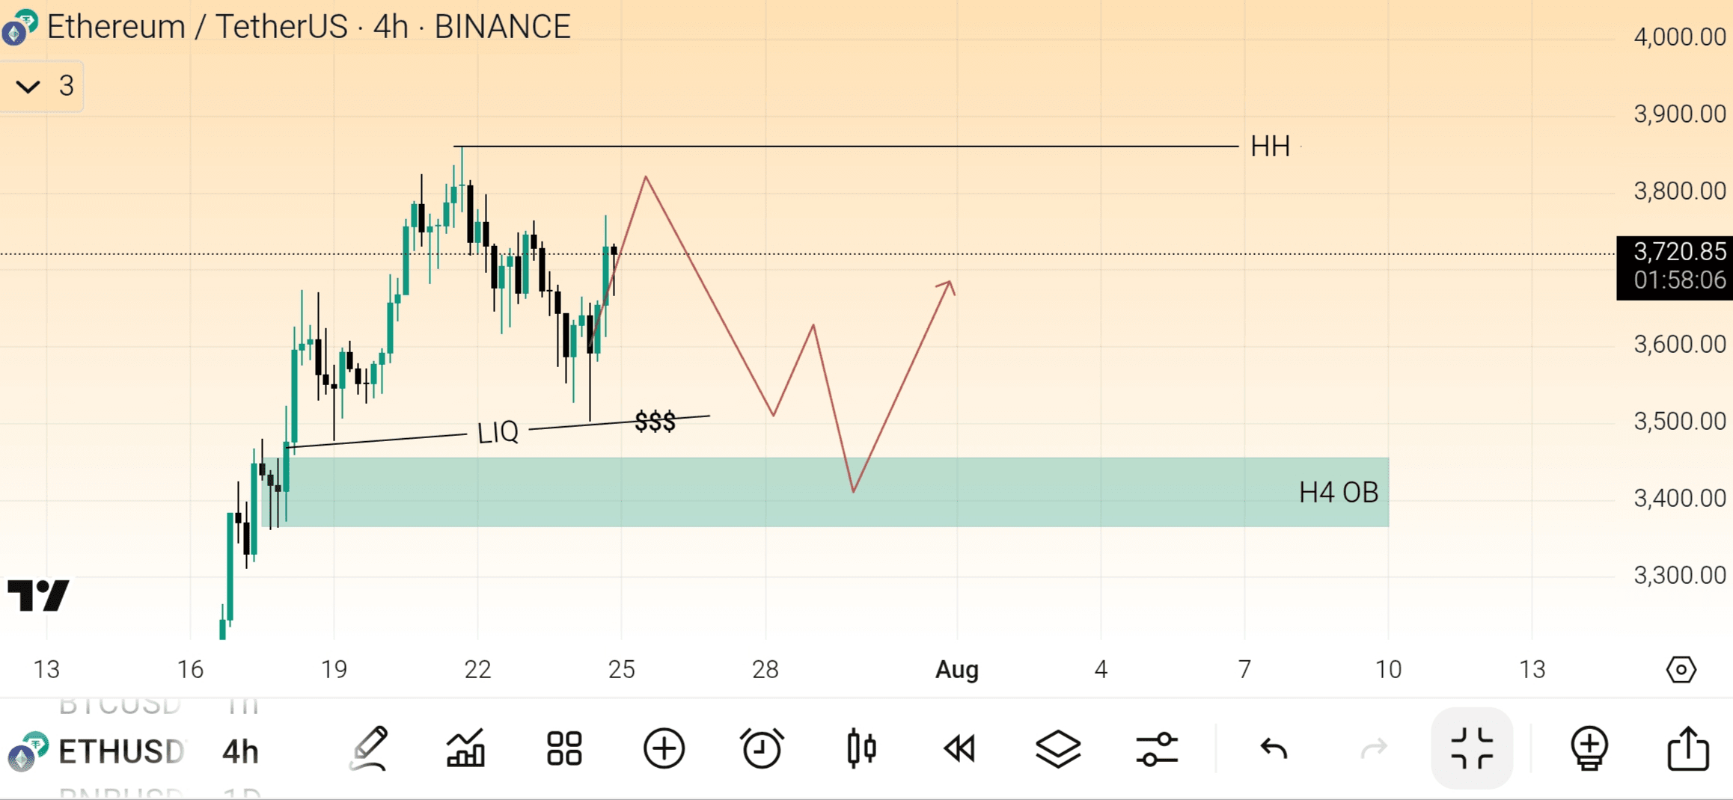Share the chart via share icon

(1688, 748)
